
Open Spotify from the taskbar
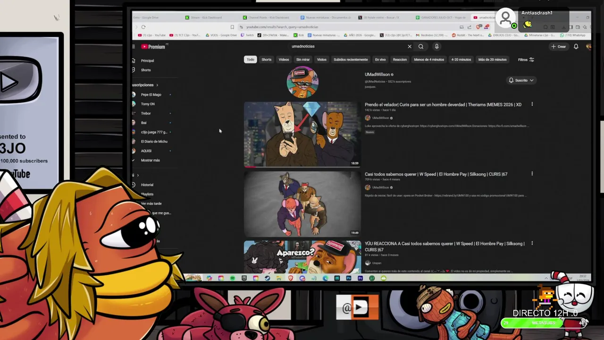pos(233,278)
